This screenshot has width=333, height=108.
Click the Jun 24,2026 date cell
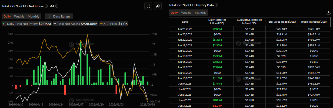(x=185, y=29)
